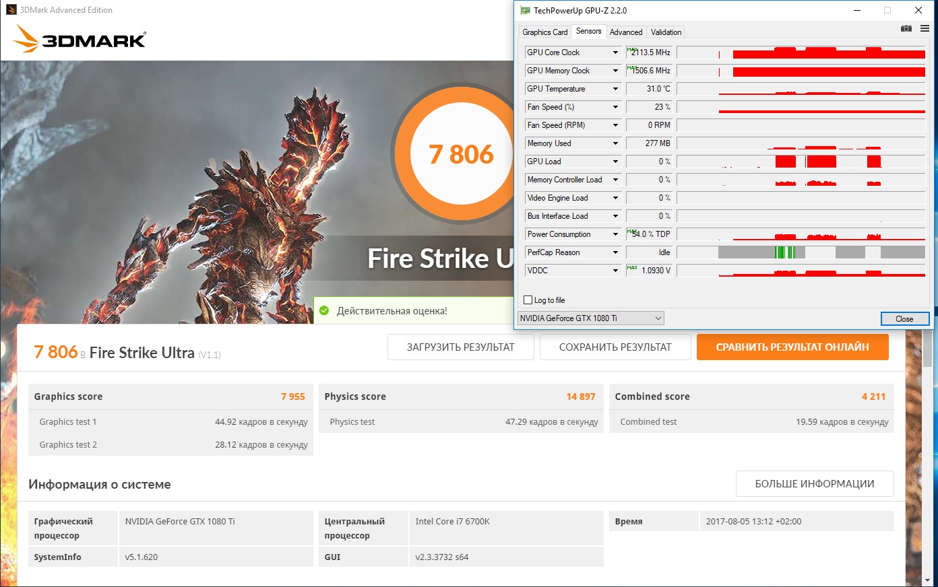The height and width of the screenshot is (587, 938).
Task: Open the Fan Speed (%) sensor dropdown
Action: (615, 107)
